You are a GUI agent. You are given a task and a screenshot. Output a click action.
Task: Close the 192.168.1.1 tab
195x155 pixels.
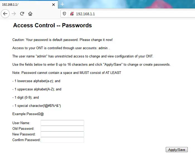[53, 5]
